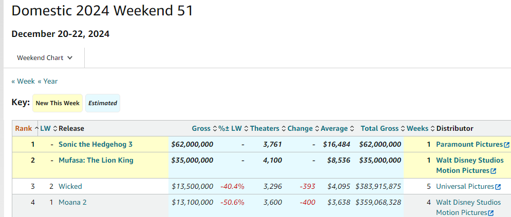511x217 pixels.
Task: Select the Domestic 2024 Weekend 51 title
Action: [102, 11]
